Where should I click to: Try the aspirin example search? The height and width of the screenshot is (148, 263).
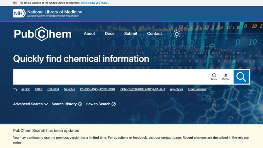26,89
